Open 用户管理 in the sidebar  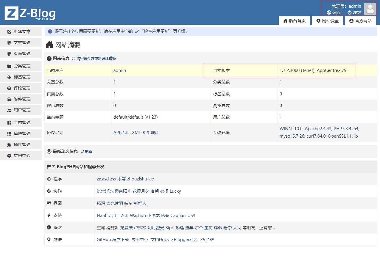(x=21, y=110)
